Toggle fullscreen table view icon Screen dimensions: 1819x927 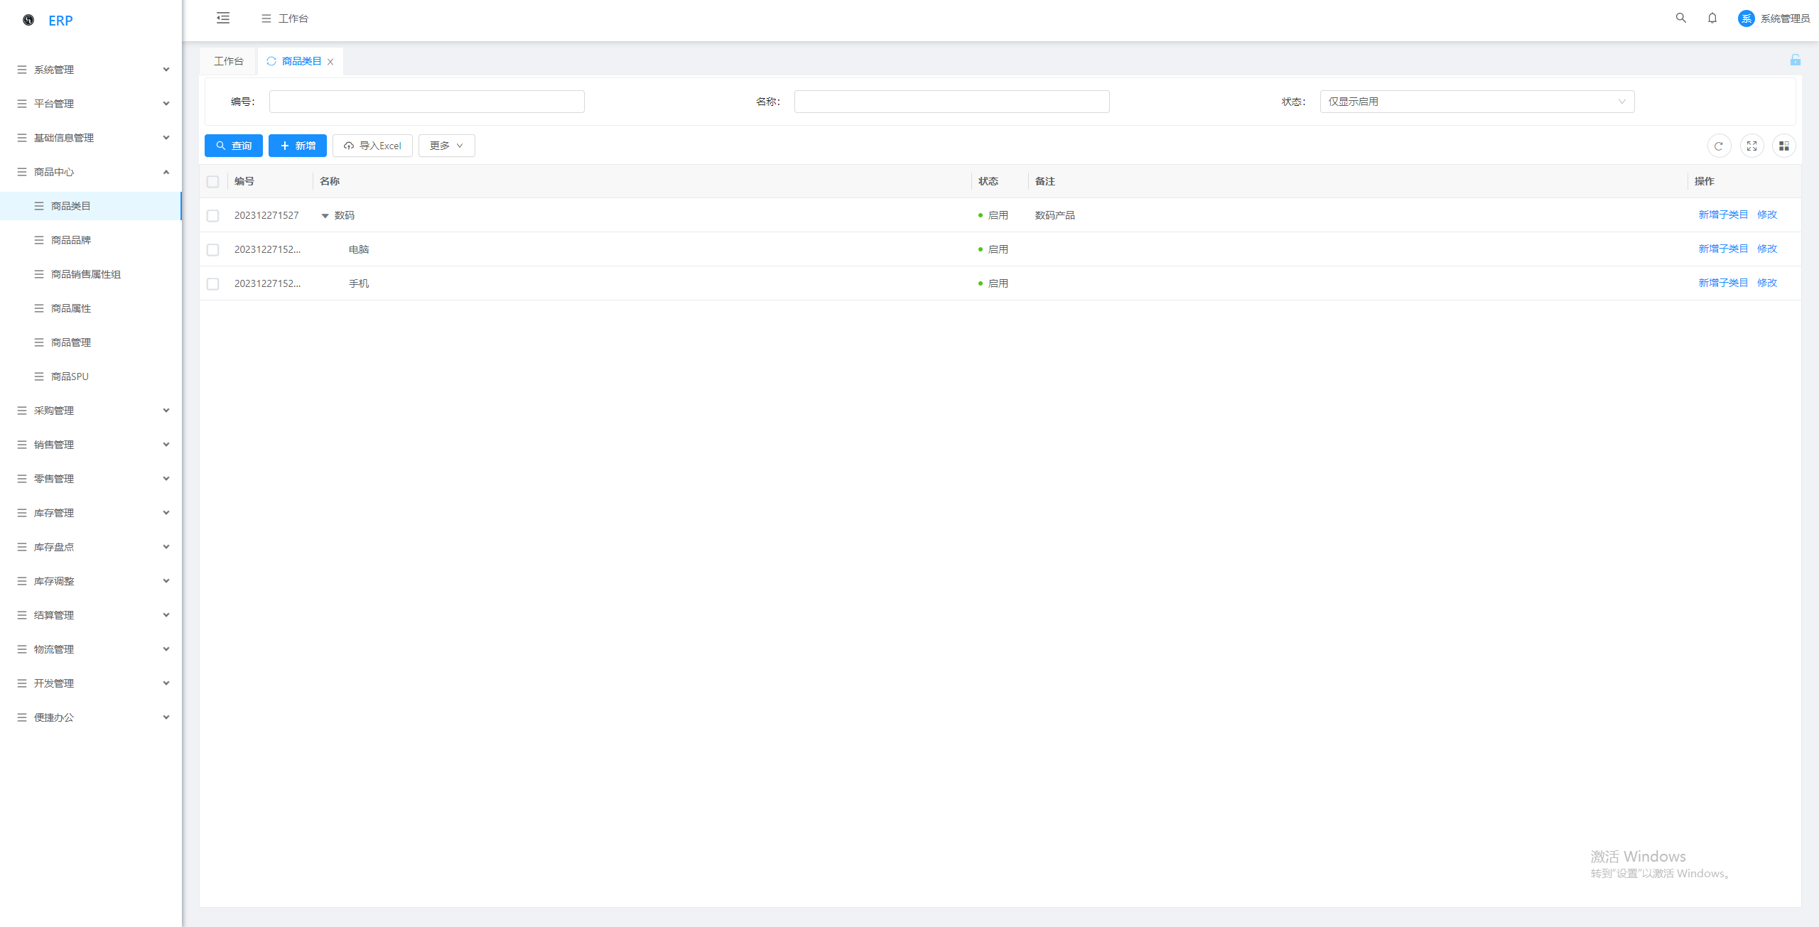[x=1751, y=146]
